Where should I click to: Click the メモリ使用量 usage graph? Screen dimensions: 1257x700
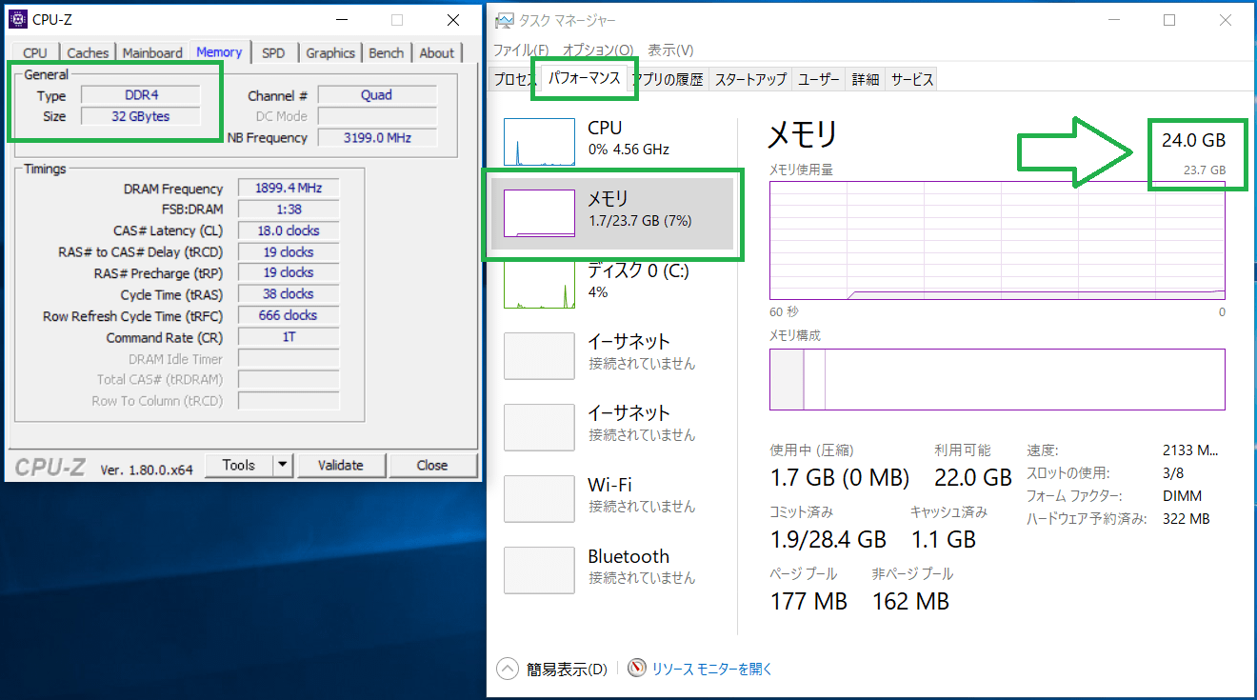coord(997,240)
